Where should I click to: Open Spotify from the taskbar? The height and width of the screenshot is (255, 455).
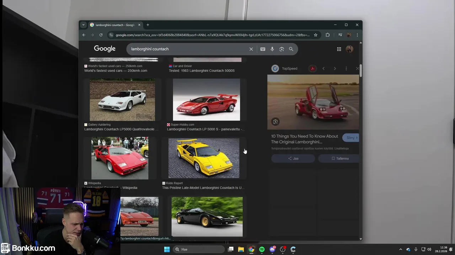(262, 249)
